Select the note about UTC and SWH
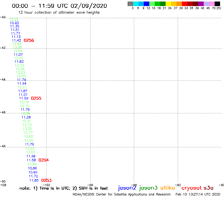 (64, 188)
